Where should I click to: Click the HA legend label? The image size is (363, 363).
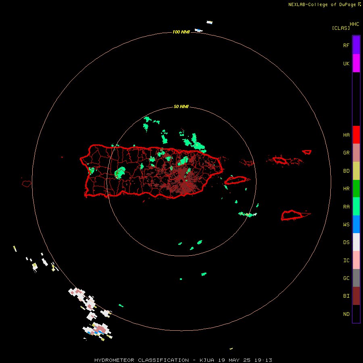(x=346, y=135)
